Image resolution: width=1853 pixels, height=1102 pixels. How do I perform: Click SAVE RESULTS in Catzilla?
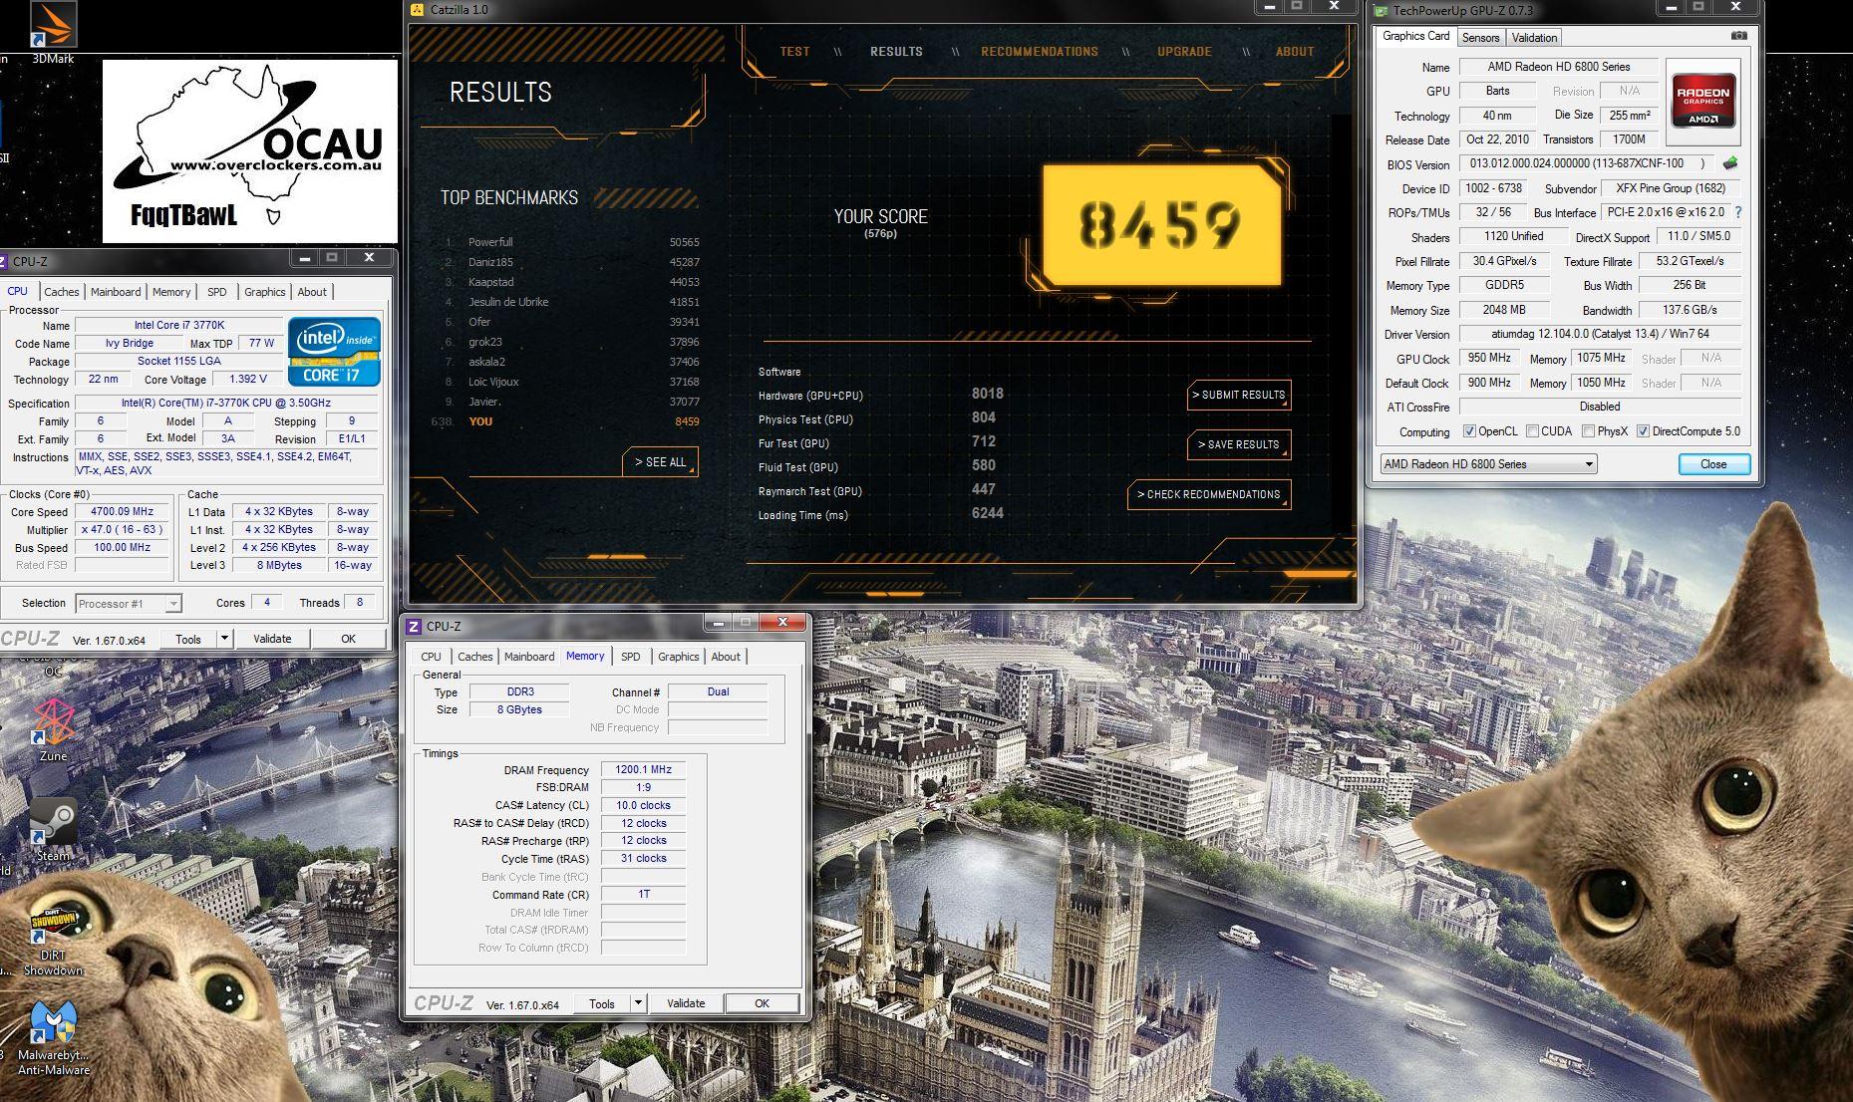[1239, 444]
